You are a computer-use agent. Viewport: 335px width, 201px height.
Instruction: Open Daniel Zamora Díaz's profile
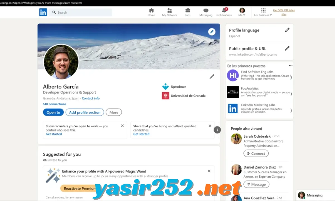(x=260, y=167)
